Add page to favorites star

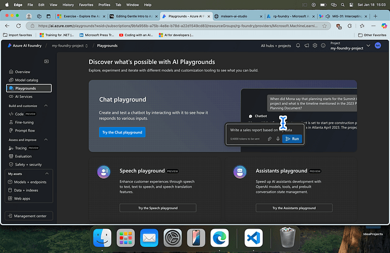[324, 26]
